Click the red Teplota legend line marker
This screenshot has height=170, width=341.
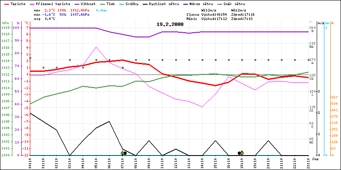point(6,3)
